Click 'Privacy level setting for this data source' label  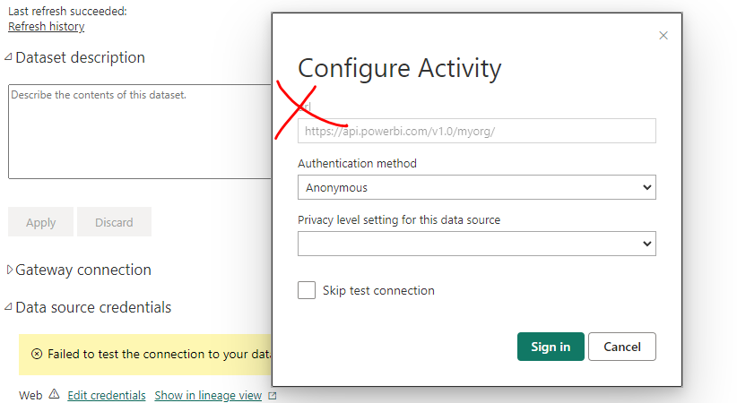coord(399,219)
